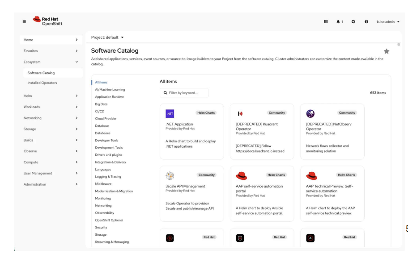Open notifications bell icon
The height and width of the screenshot is (258, 408).
[x=339, y=21]
